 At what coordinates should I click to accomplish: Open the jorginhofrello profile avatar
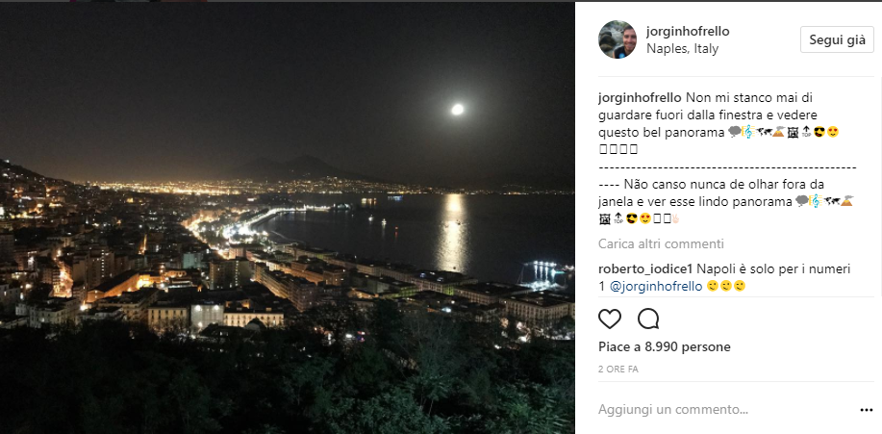click(617, 39)
